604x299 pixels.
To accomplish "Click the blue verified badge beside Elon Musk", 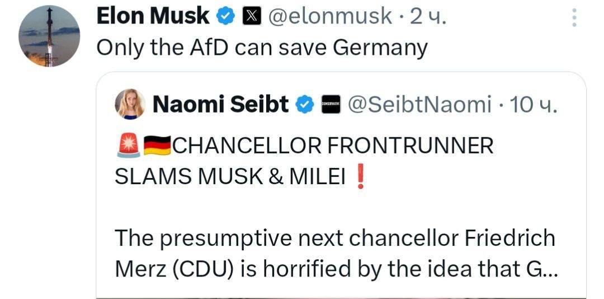I will (225, 17).
